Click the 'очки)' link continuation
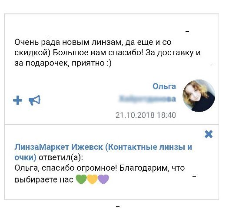 [25, 158]
